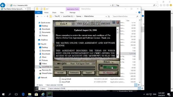The image size is (173, 97).
Task: Select the Application Tools tab
Action: tap(73, 9)
